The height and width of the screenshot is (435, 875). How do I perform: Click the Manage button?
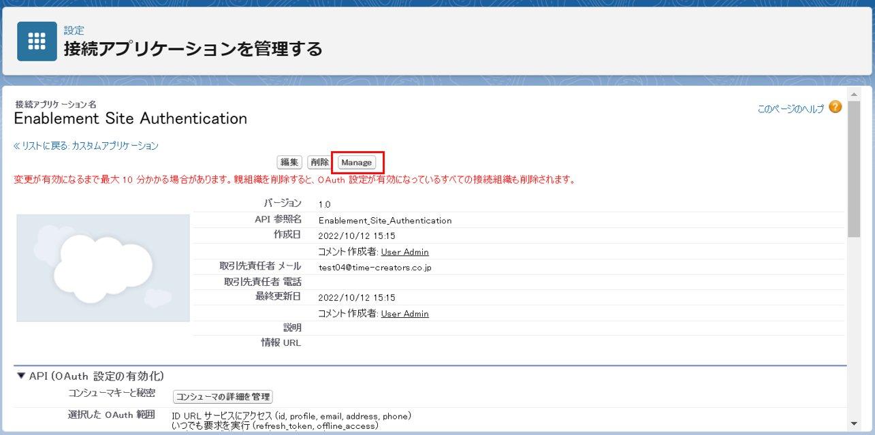pos(357,162)
